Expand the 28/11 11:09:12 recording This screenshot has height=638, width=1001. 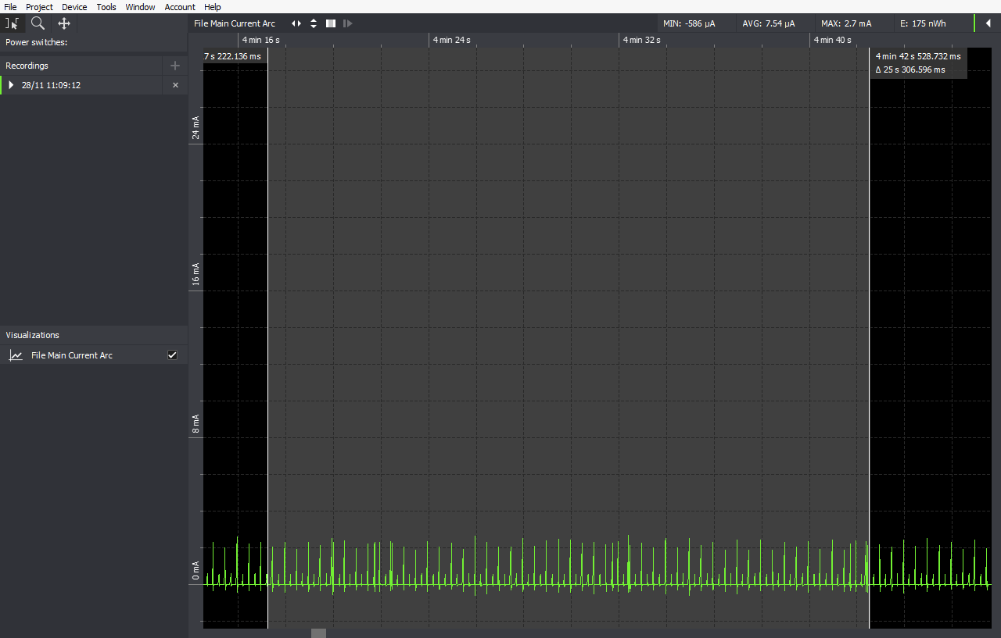pyautogui.click(x=11, y=85)
